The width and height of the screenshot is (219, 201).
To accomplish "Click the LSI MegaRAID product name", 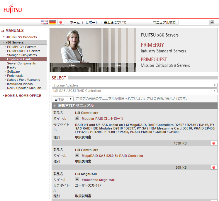I will (x=86, y=174).
